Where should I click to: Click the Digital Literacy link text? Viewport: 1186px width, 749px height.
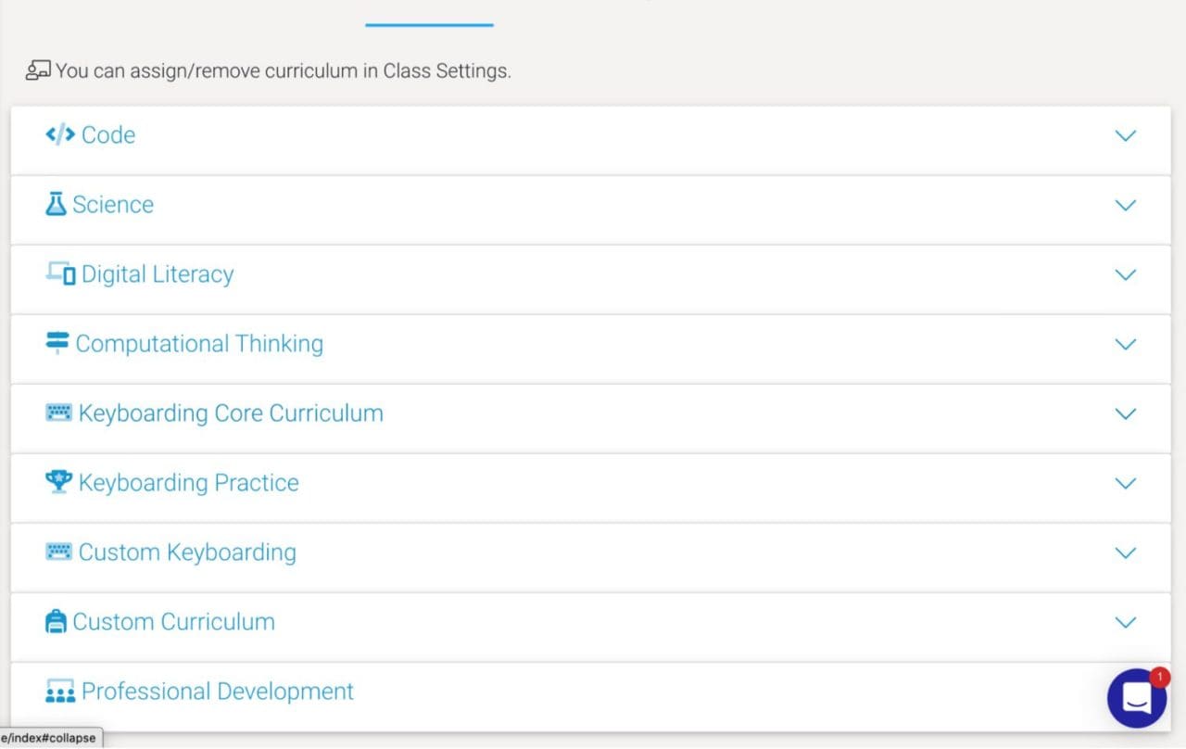[157, 273]
